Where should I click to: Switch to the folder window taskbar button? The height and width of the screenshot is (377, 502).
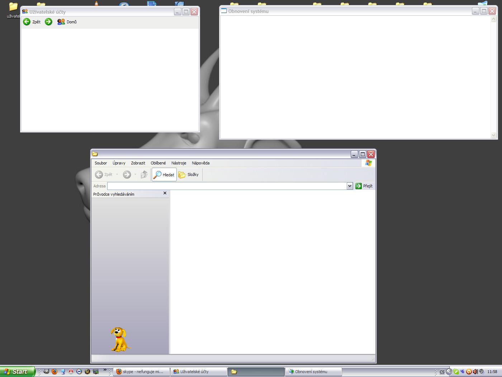[x=256, y=372]
